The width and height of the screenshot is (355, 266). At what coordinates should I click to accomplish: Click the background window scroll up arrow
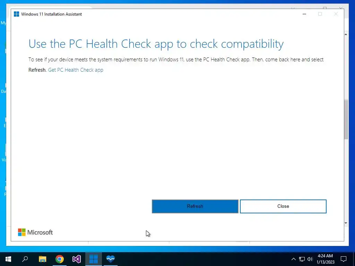(346, 34)
